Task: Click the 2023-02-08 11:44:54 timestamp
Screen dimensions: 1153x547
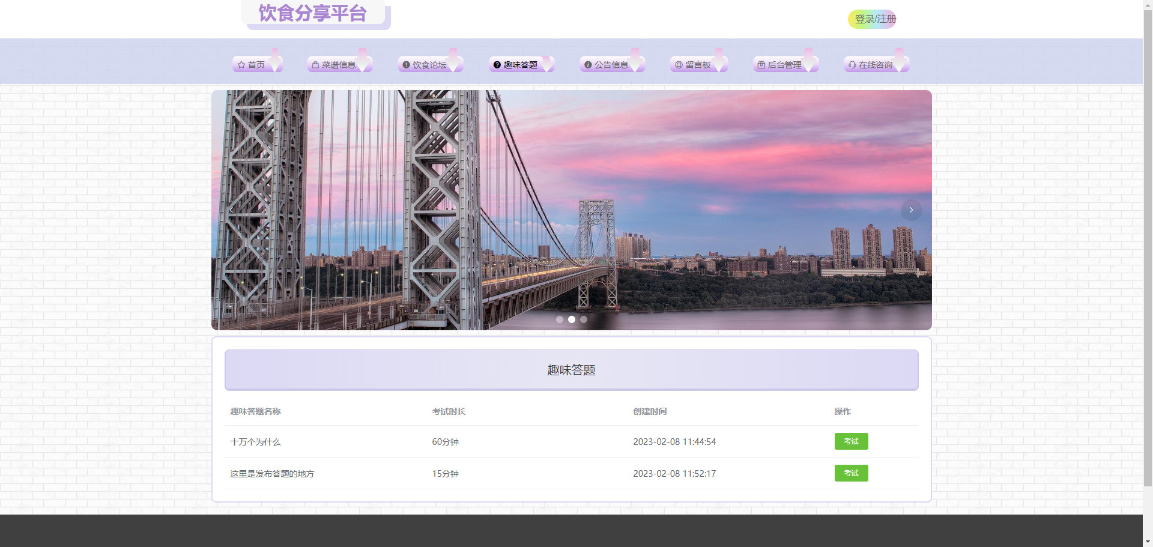Action: click(674, 442)
